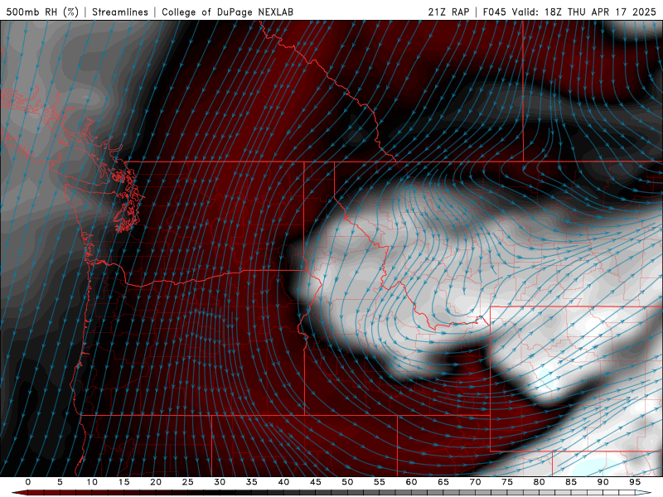Click the "70" value on the color scale
Image resolution: width=663 pixels, height=497 pixels.
[475, 482]
